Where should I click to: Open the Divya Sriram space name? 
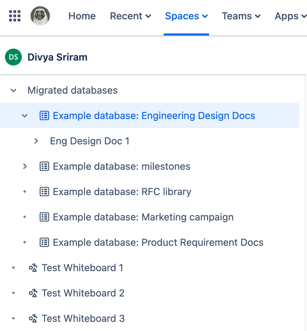click(57, 57)
